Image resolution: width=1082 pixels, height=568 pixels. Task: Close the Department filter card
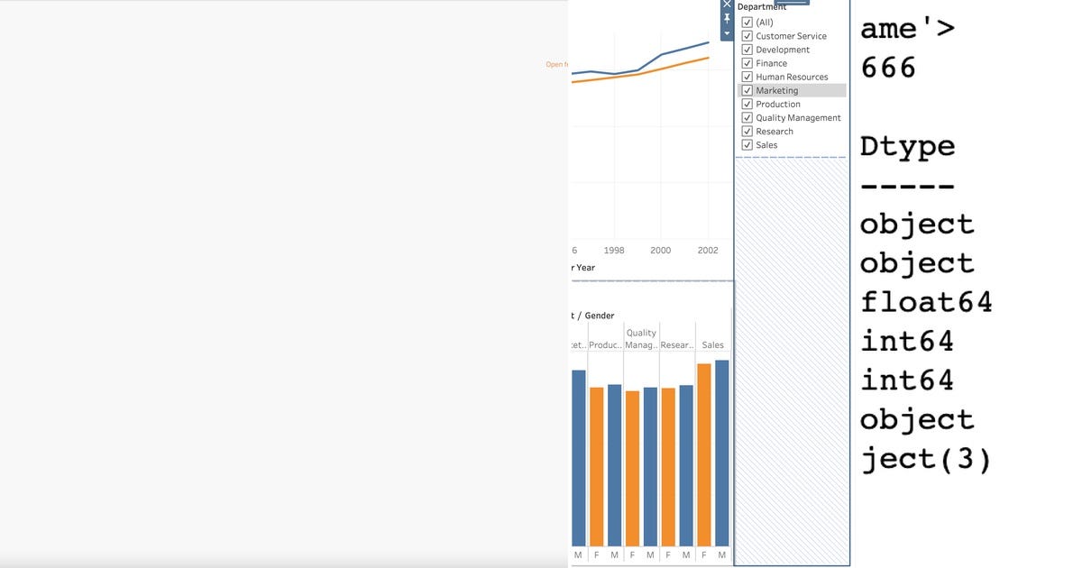click(x=727, y=4)
